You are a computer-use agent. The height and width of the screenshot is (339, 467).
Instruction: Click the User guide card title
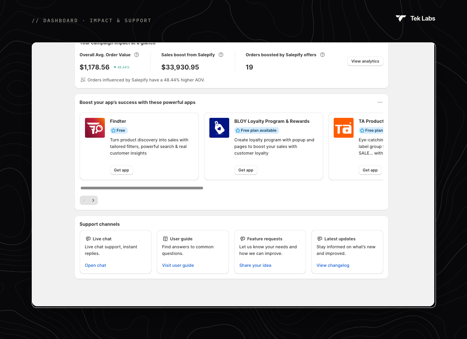click(181, 239)
